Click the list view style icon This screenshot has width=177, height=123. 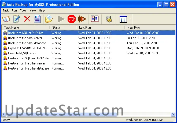coord(123,19)
